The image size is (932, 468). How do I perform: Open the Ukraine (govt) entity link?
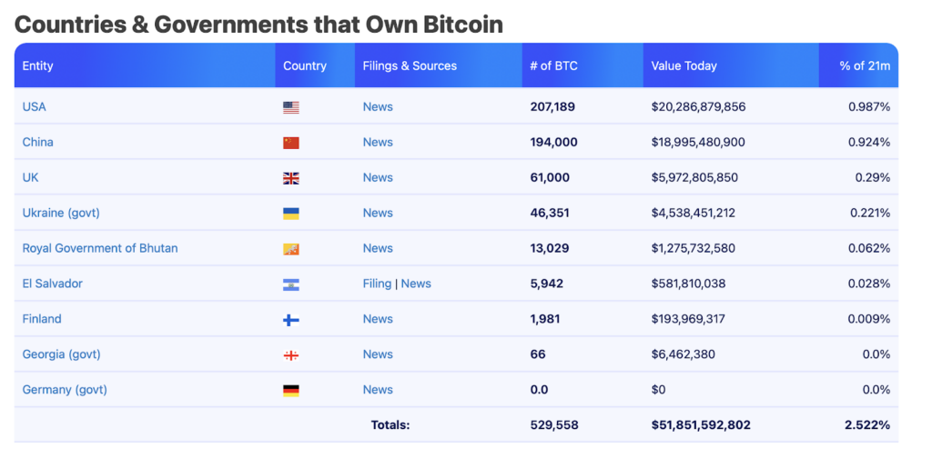coord(61,214)
